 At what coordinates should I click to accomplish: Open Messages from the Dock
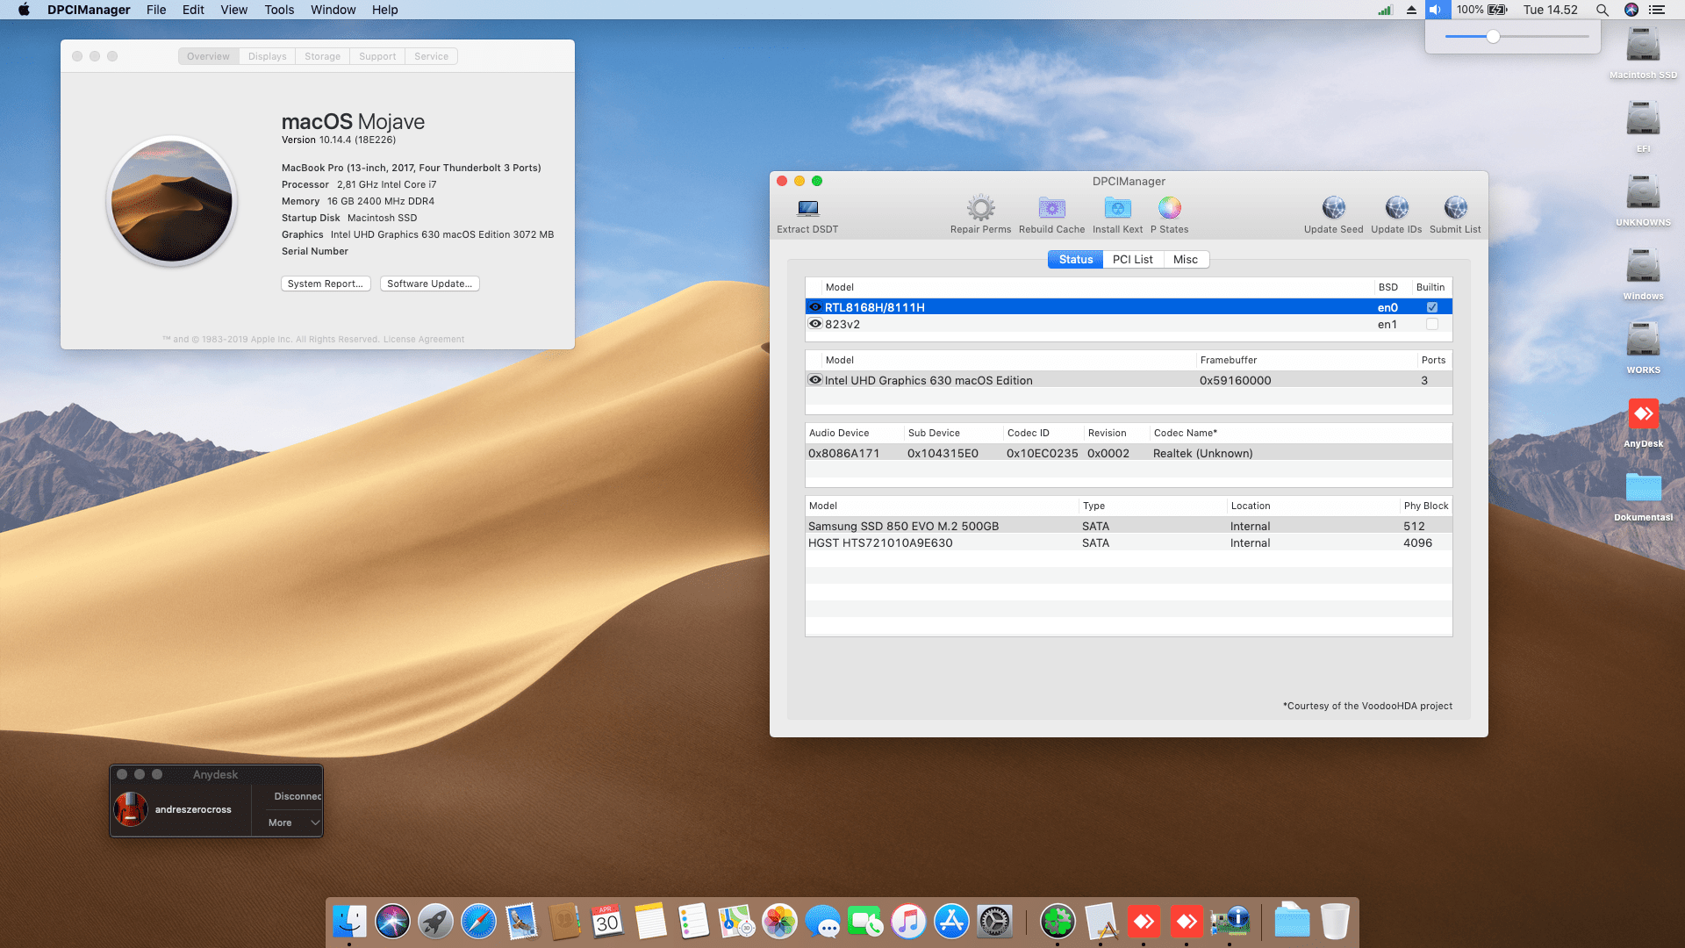pyautogui.click(x=822, y=922)
